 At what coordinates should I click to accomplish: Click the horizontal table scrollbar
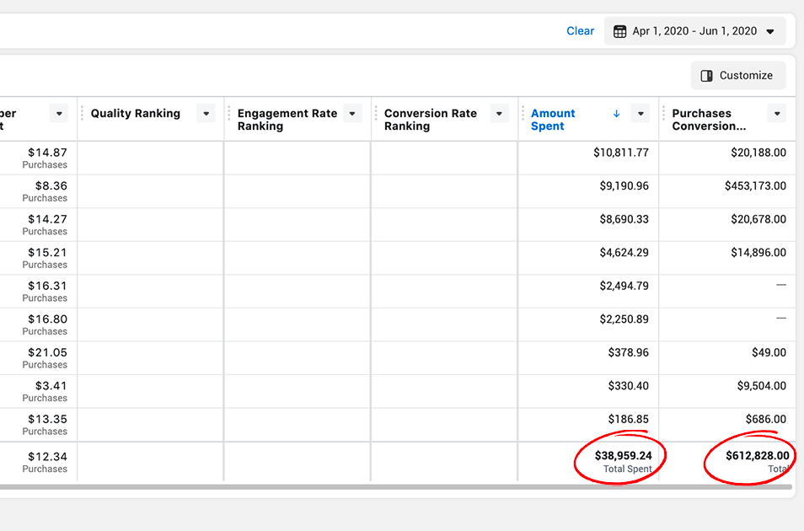tap(396, 486)
